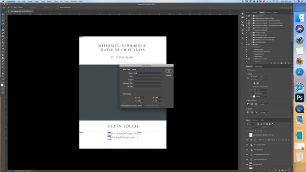
Task: Toggle checkmark for Default Actions set
Action: [247, 16]
